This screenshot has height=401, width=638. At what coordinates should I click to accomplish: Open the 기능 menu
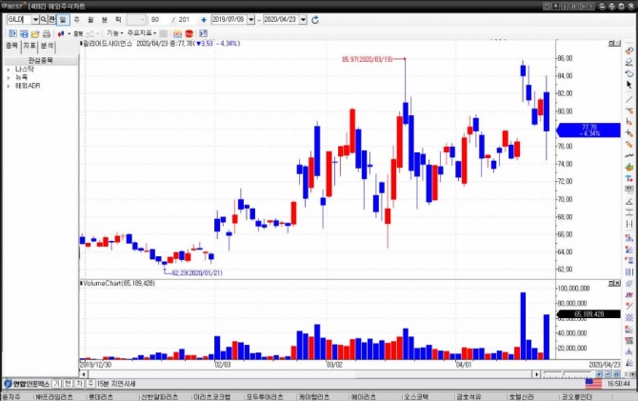point(114,33)
